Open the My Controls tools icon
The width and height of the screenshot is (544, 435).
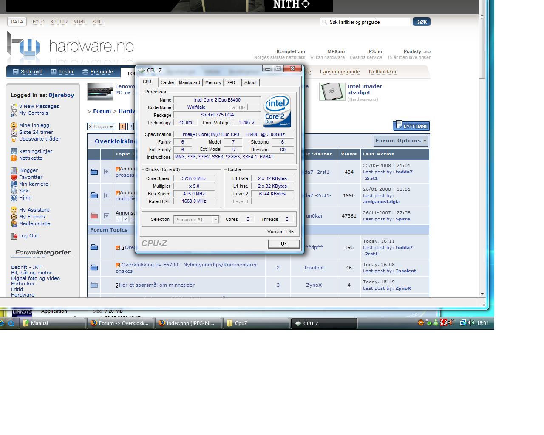(14, 113)
